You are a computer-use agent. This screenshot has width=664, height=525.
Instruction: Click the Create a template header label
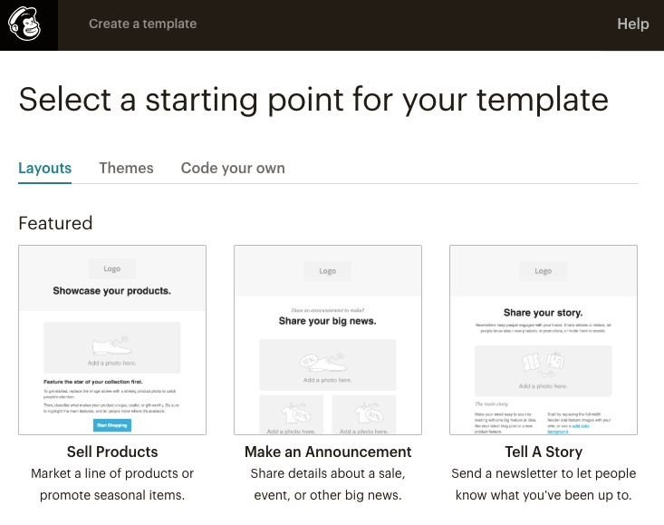pos(142,24)
